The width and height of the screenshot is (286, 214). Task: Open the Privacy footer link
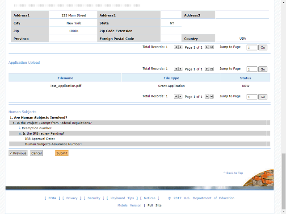pos(71,198)
